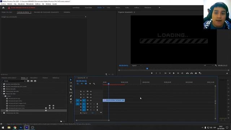The height and width of the screenshot is (130, 231).
Task: Export a frame with the camera icon
Action: tap(196, 73)
